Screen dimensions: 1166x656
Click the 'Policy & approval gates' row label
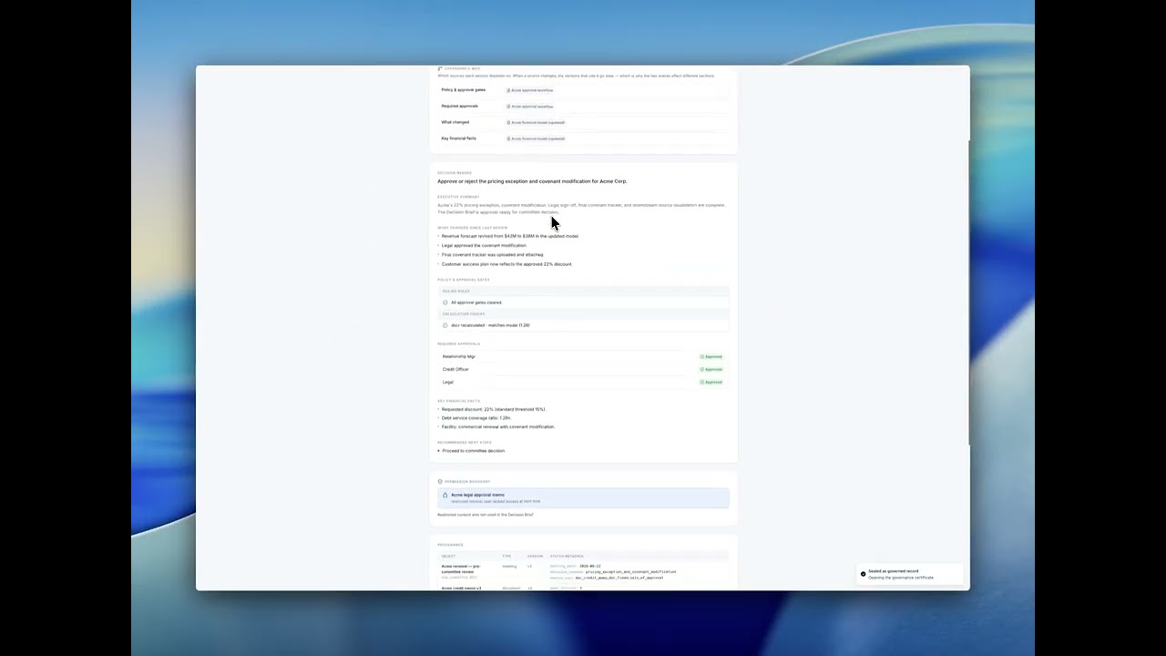tap(463, 90)
